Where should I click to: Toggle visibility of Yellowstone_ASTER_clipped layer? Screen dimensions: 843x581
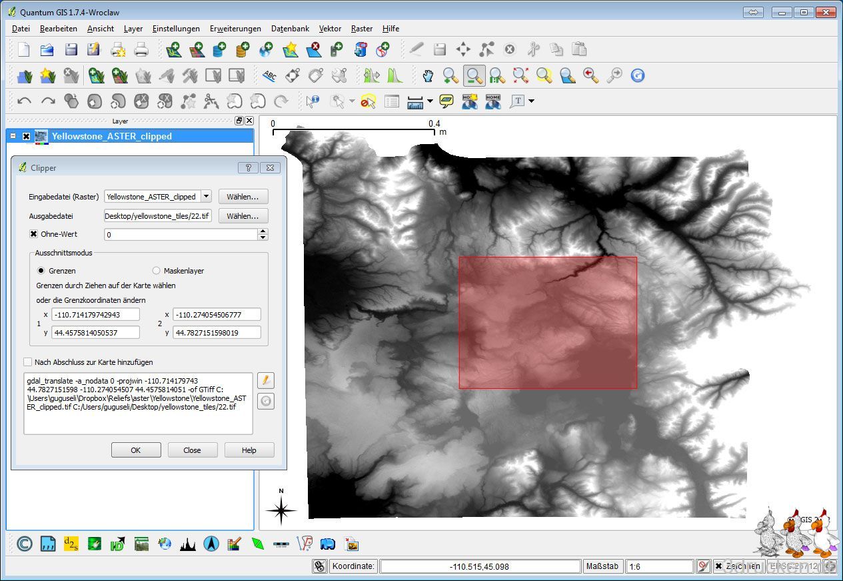click(27, 136)
